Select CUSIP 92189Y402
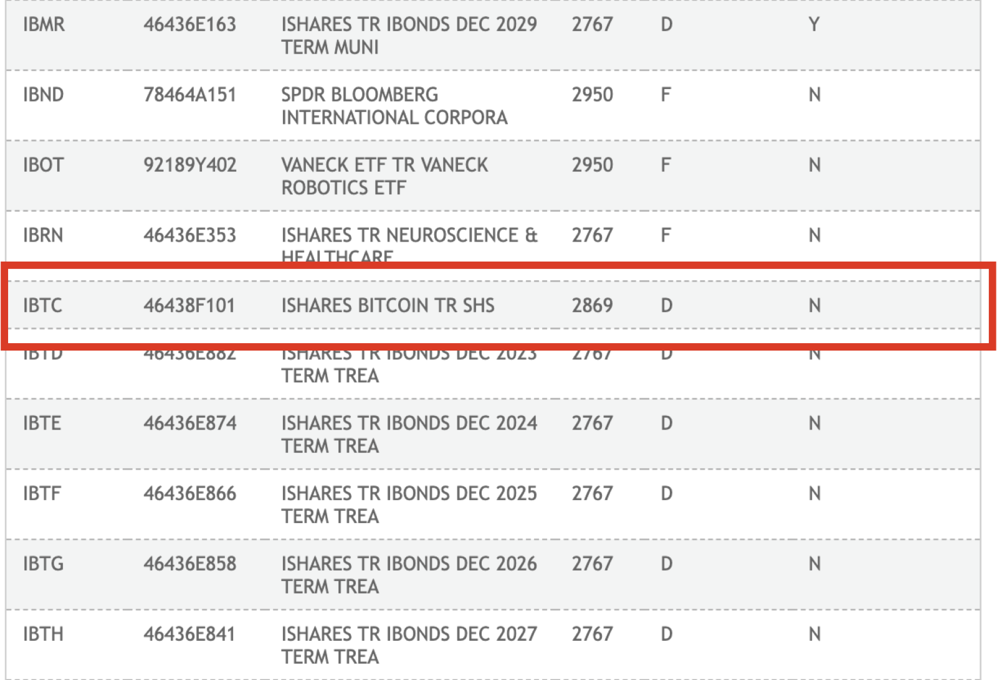Image resolution: width=997 pixels, height=680 pixels. [x=190, y=165]
